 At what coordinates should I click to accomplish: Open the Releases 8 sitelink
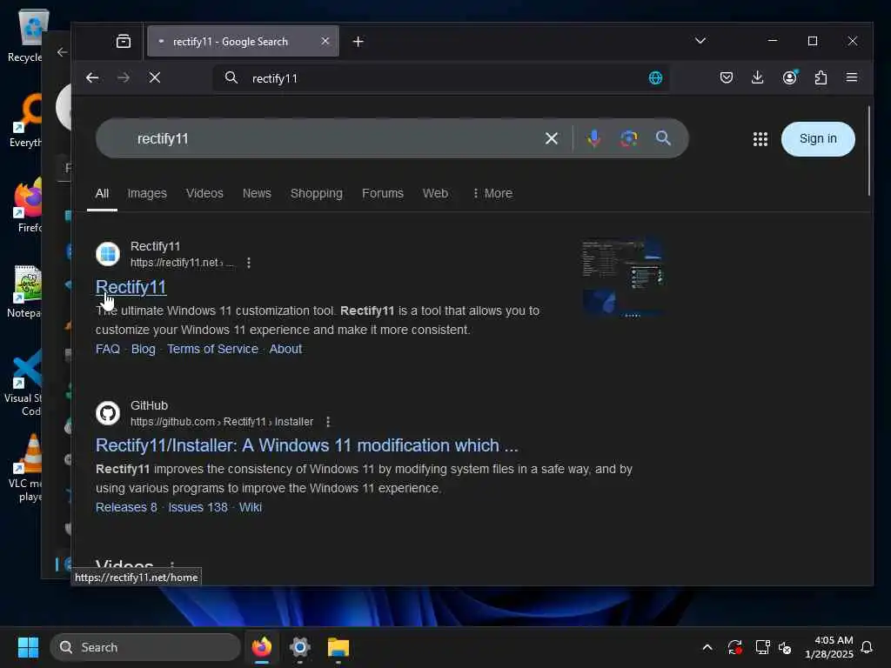[126, 507]
